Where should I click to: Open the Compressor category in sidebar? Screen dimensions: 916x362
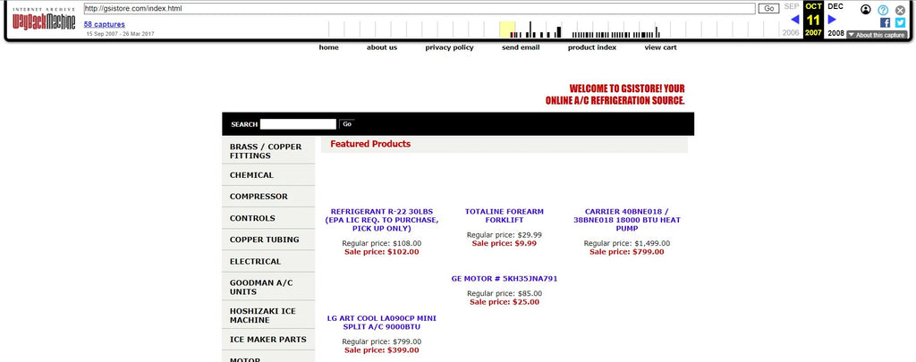[x=259, y=197]
